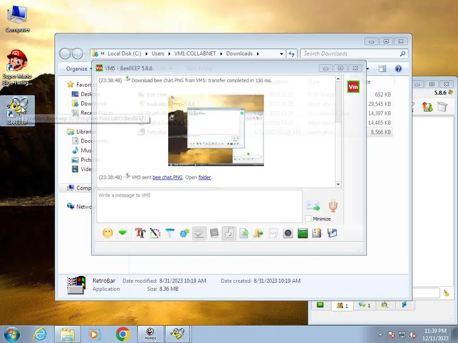Click the Search Downloads field
This screenshot has width=458, height=343.
click(354, 54)
